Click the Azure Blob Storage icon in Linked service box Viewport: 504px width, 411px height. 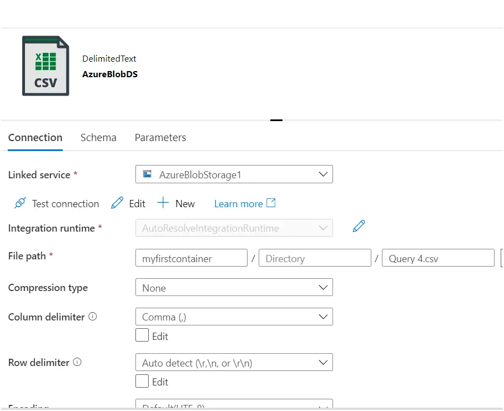(147, 174)
